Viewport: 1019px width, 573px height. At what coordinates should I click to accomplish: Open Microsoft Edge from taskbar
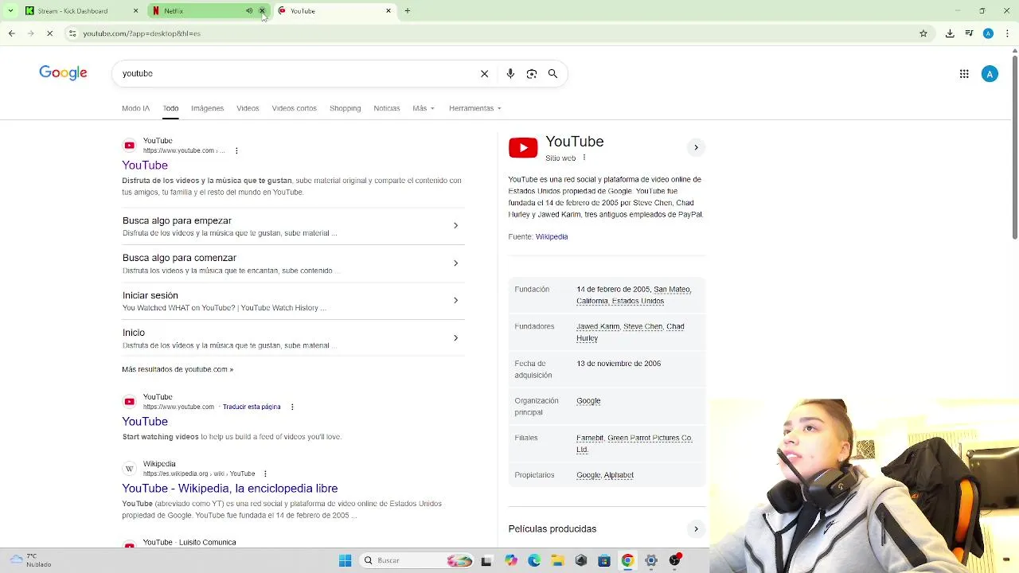click(534, 560)
